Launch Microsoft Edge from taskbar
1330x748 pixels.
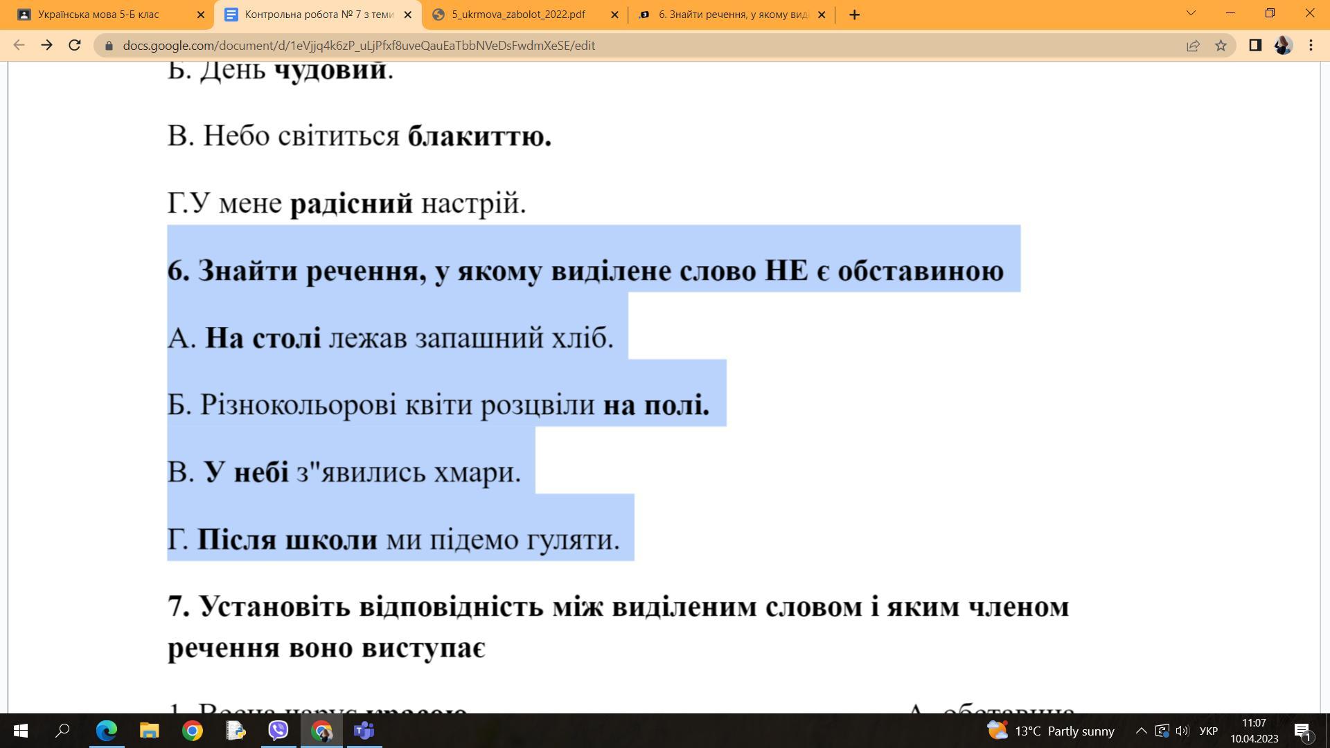point(106,731)
